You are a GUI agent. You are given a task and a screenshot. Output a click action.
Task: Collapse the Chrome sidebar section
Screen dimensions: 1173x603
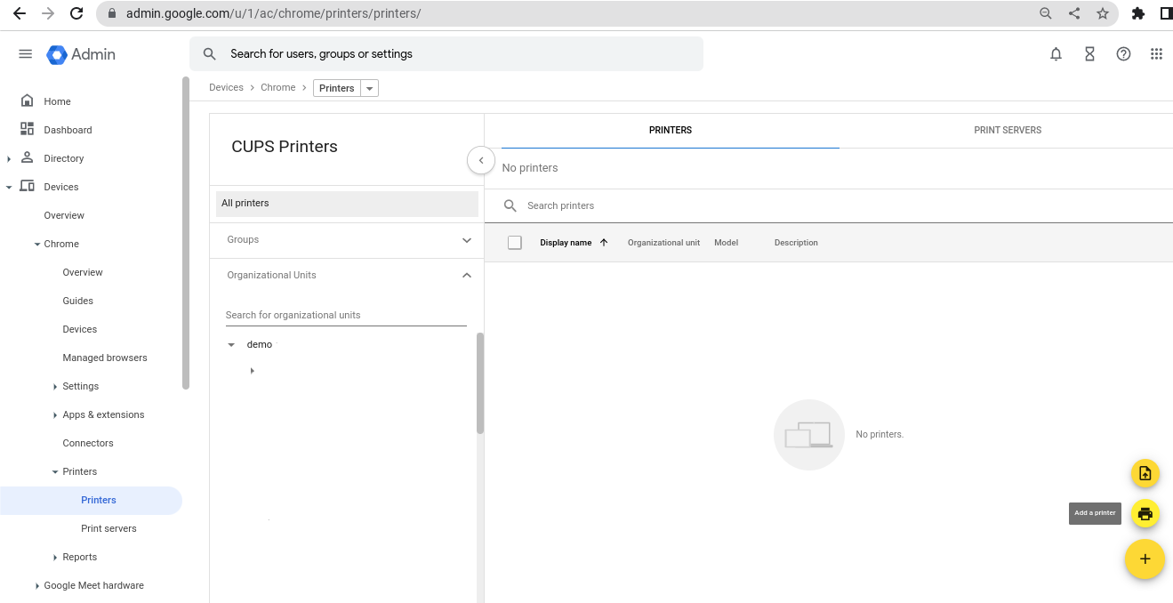click(x=36, y=244)
